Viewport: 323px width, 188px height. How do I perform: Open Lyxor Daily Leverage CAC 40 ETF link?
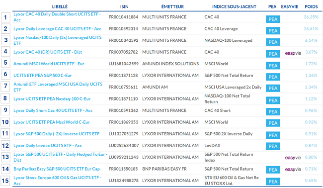coord(57,29)
